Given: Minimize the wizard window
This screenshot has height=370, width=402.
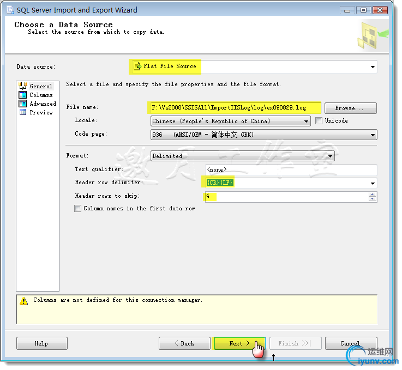Looking at the screenshot, I should coord(347,10).
